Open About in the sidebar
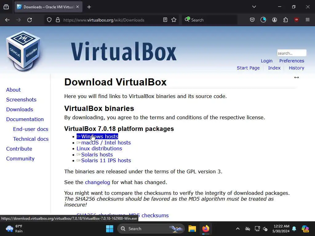Image resolution: width=315 pixels, height=236 pixels. coord(14,90)
